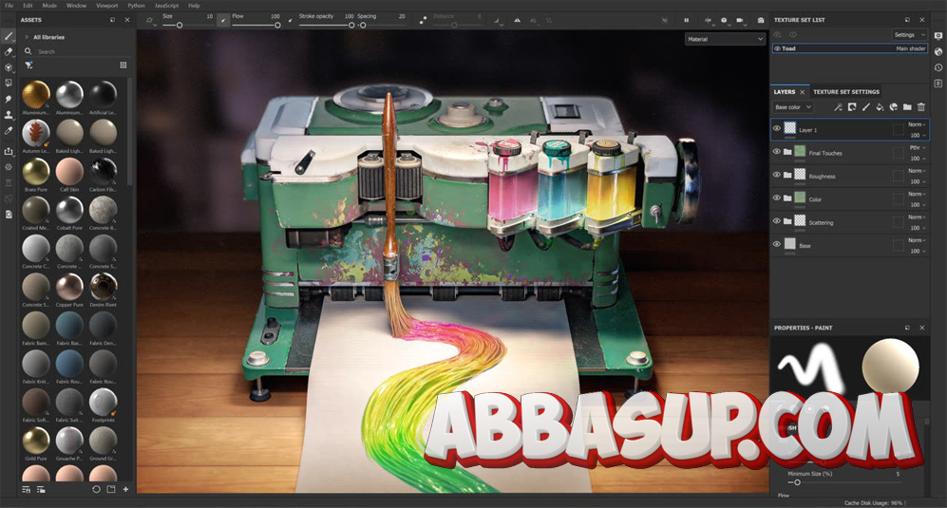Viewport: 947px width, 508px height.
Task: Open Display settings icon on right sidebar
Action: [x=938, y=36]
